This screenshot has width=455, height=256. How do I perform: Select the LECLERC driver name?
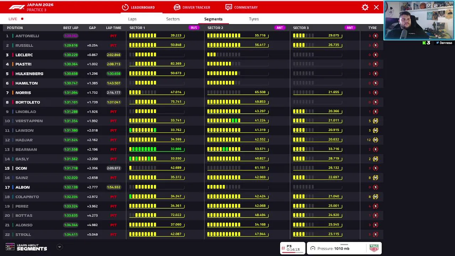(x=24, y=55)
